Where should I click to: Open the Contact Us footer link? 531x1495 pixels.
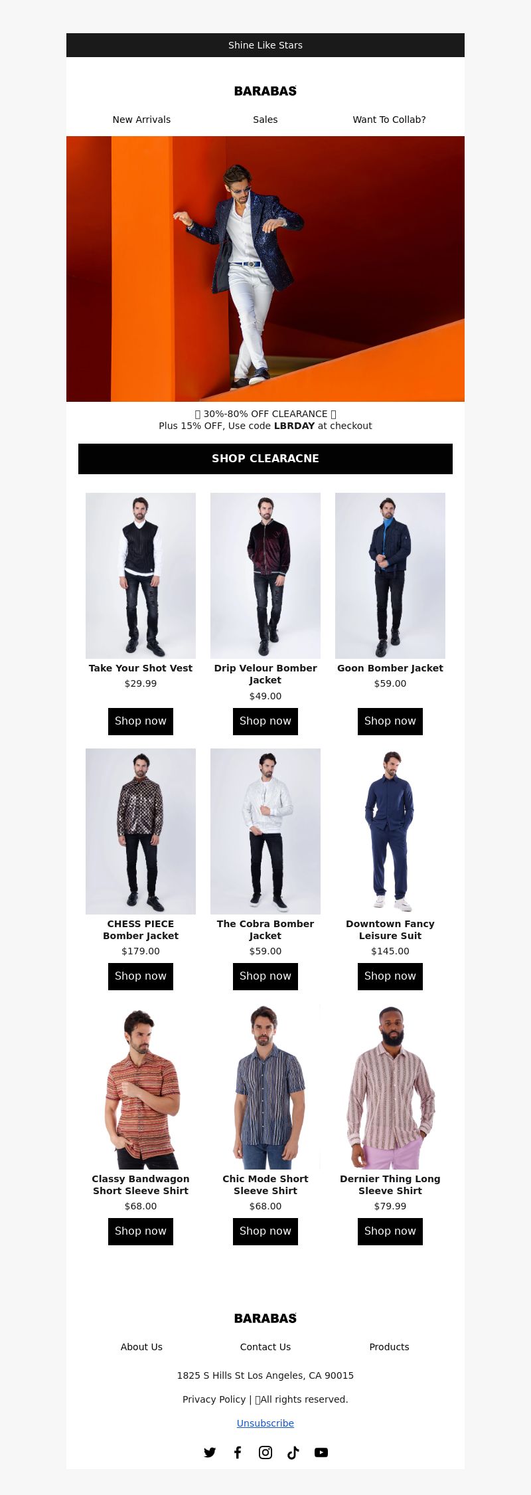(265, 1347)
